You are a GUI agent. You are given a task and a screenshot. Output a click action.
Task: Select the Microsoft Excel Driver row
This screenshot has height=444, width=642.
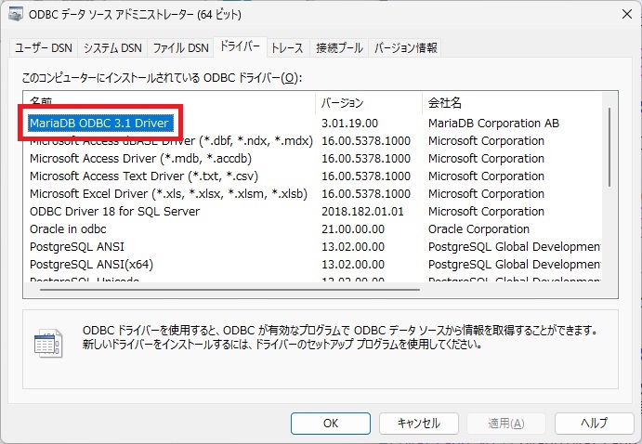click(x=168, y=193)
